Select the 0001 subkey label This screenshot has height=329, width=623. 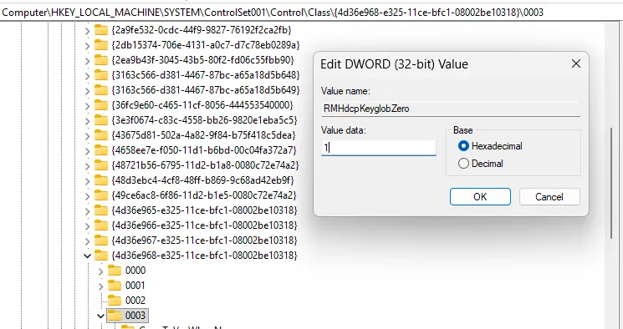click(135, 286)
